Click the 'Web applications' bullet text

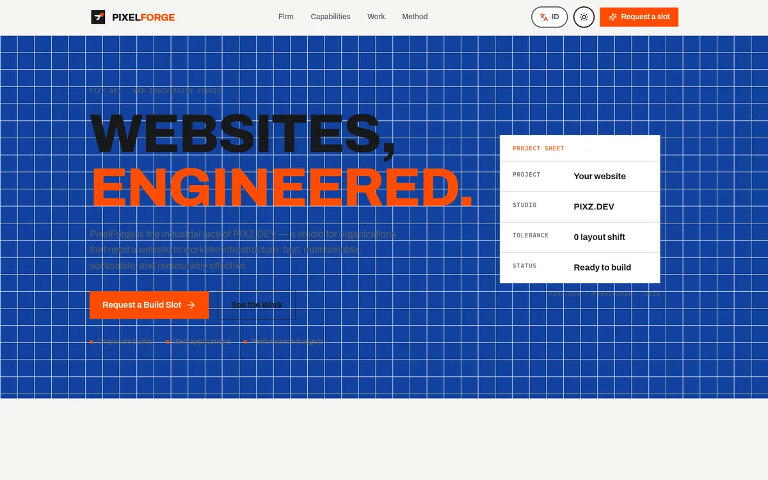[202, 342]
